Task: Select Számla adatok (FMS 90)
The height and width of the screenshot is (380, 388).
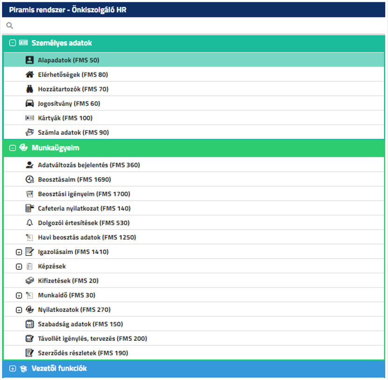Action: pyautogui.click(x=194, y=132)
